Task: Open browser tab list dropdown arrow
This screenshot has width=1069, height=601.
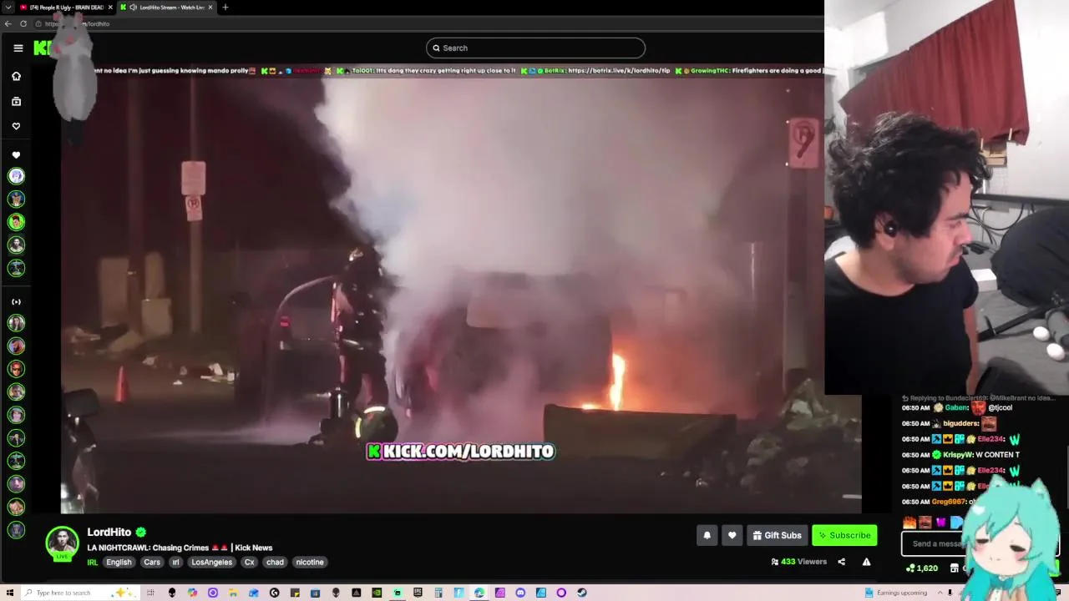Action: 8,8
